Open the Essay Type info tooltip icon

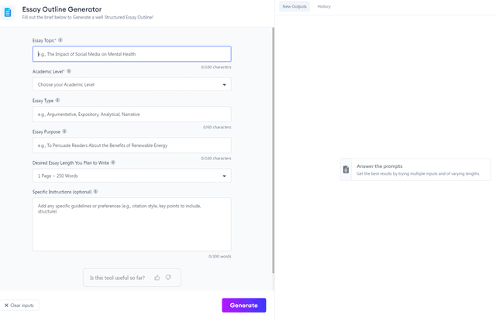click(x=57, y=101)
